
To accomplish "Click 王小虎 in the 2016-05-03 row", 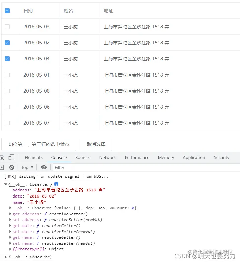I will (x=71, y=27).
